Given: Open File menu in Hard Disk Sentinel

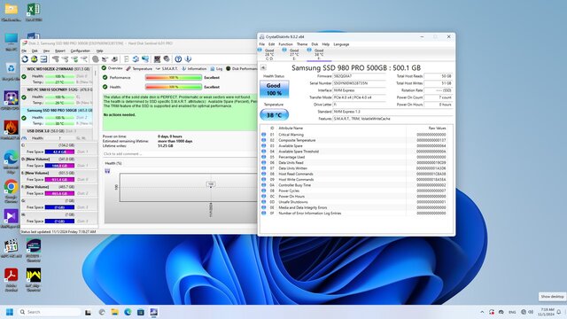Looking at the screenshot, I should [x=24, y=51].
